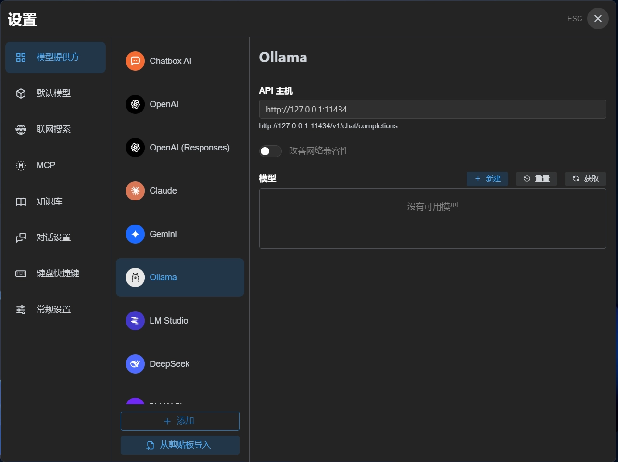Click the chat/completions endpoint URL text
618x462 pixels.
328,126
